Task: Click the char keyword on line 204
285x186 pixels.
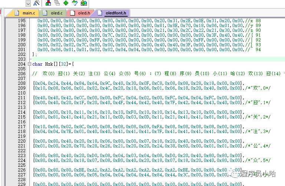Action: point(37,64)
